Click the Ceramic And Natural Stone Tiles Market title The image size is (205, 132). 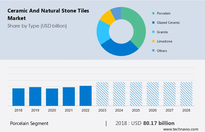click(48, 14)
